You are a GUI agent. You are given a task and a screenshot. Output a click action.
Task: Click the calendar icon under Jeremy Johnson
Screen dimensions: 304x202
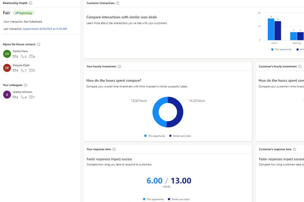(31, 97)
